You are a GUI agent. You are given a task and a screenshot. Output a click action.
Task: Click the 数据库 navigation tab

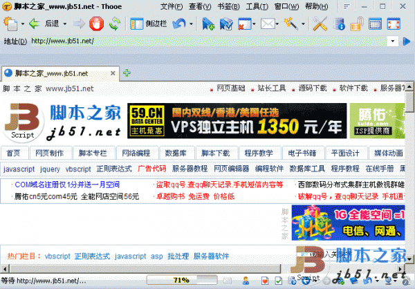click(176, 153)
